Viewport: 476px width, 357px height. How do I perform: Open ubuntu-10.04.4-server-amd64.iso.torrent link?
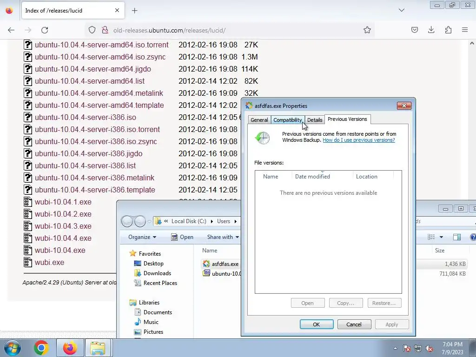pos(102,45)
